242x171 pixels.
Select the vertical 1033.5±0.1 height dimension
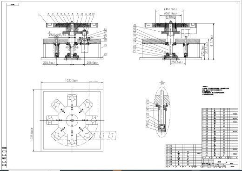click(x=32, y=134)
